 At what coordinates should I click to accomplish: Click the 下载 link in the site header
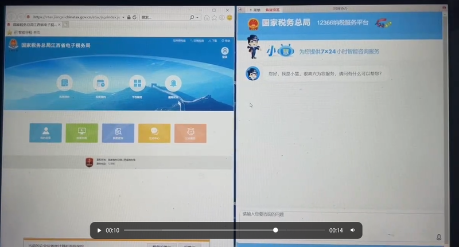tap(213, 41)
